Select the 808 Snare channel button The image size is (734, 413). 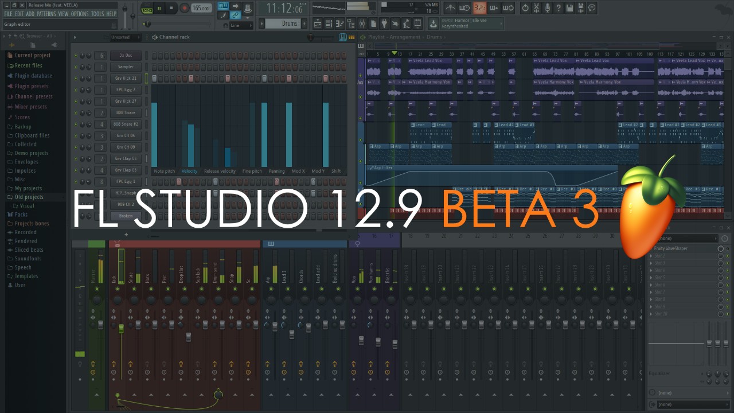click(126, 113)
